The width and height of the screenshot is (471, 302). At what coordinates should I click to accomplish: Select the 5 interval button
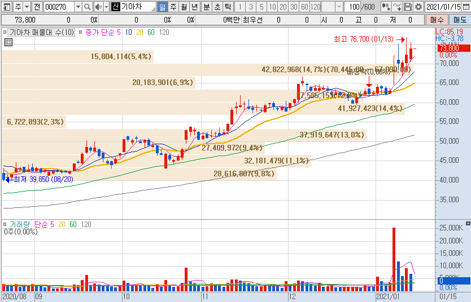261,7
